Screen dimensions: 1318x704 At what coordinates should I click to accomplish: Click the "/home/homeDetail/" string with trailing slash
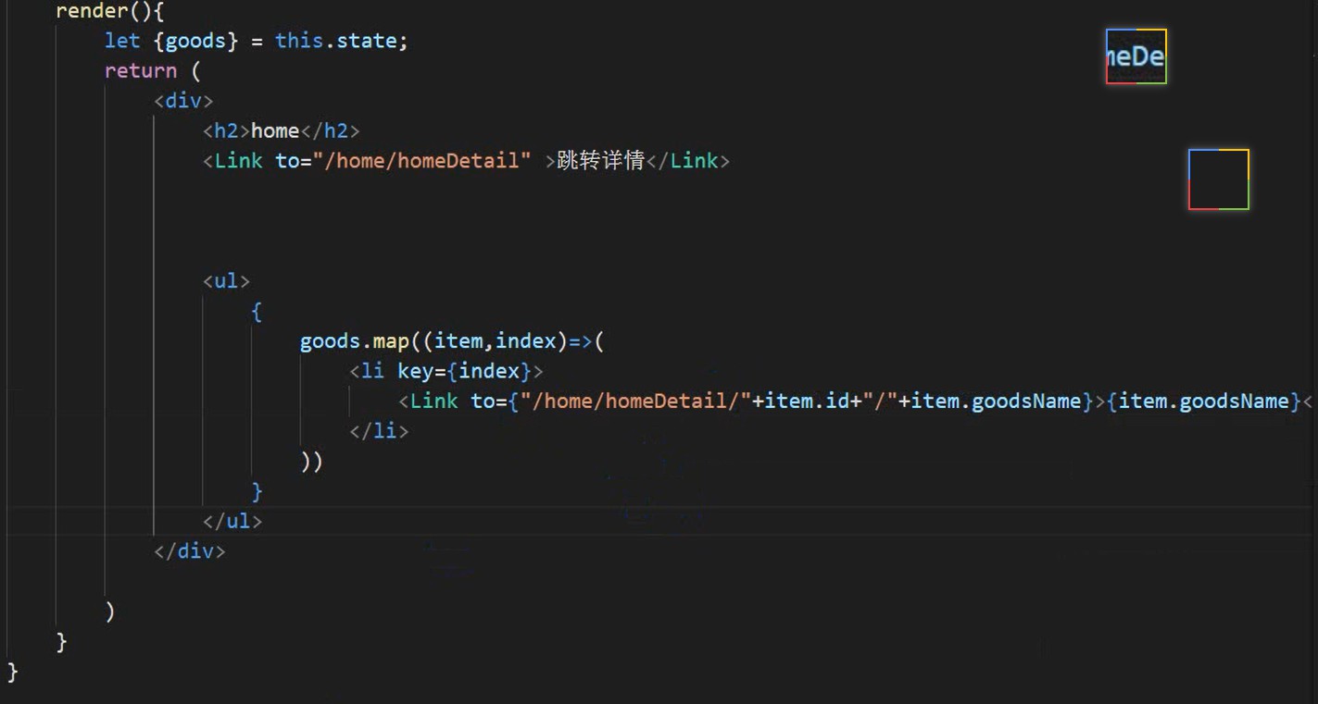click(636, 401)
